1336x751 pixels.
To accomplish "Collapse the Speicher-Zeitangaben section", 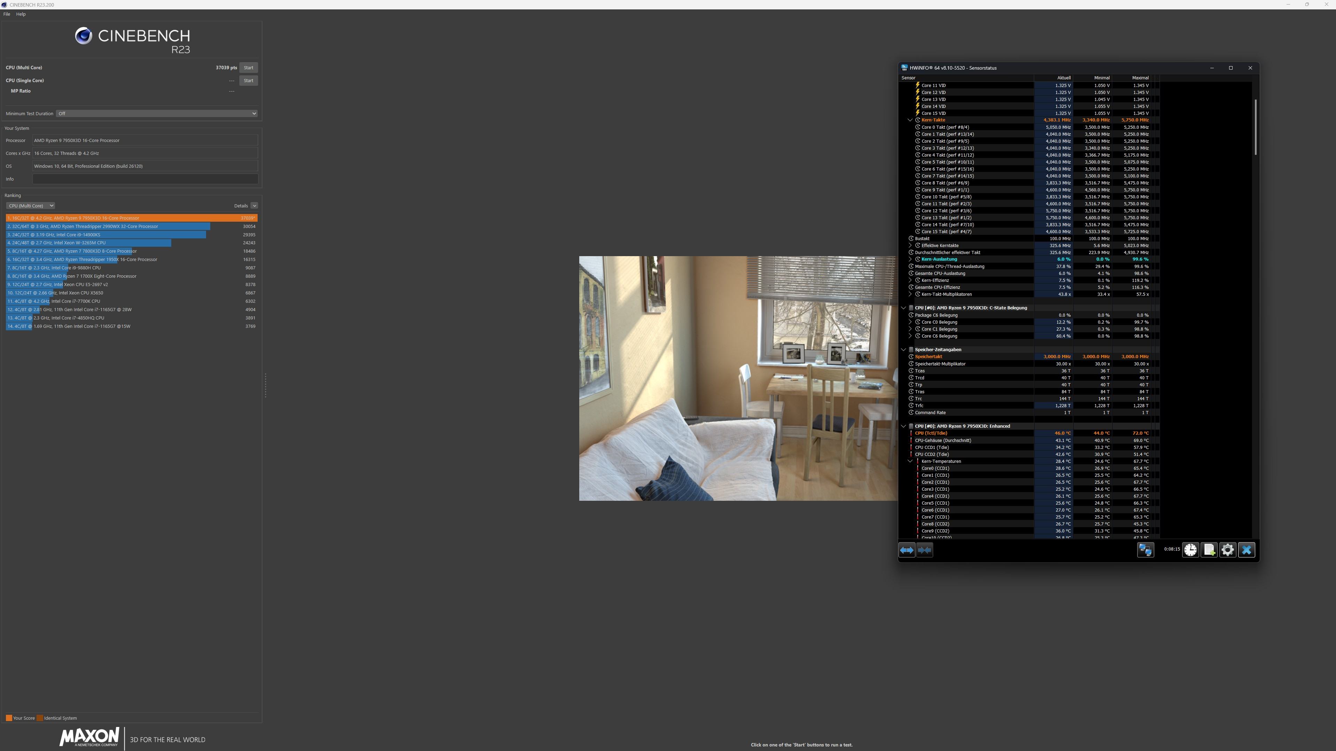I will 903,349.
